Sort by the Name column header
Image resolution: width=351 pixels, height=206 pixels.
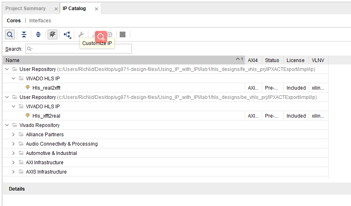[x=124, y=60]
